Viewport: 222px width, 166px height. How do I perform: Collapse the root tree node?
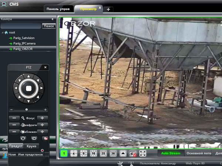(x=3, y=32)
